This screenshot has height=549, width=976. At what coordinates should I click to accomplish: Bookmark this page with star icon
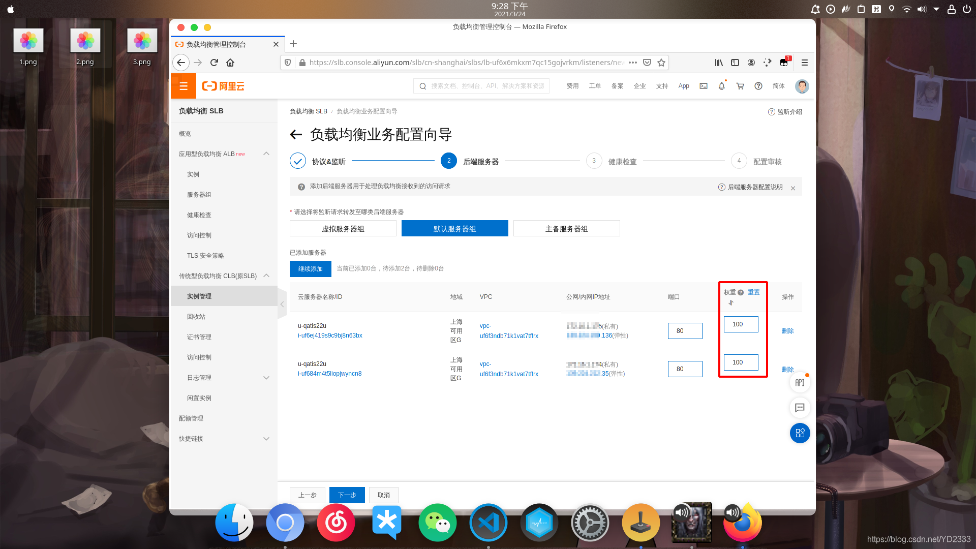pos(661,63)
